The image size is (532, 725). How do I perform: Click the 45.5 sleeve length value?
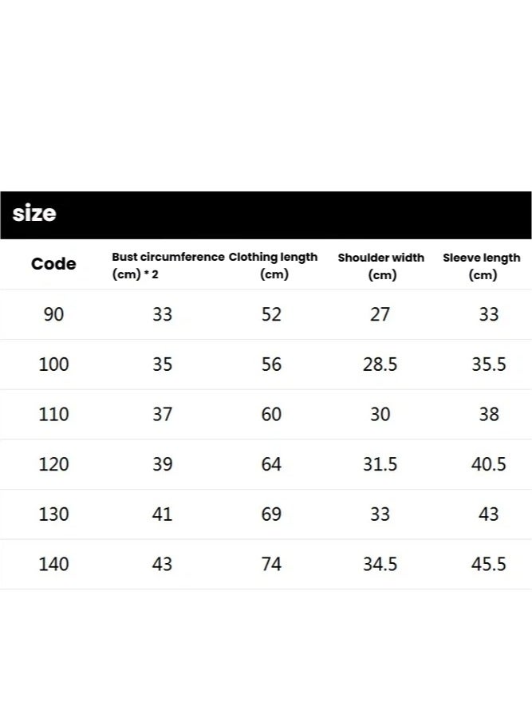[x=488, y=565]
